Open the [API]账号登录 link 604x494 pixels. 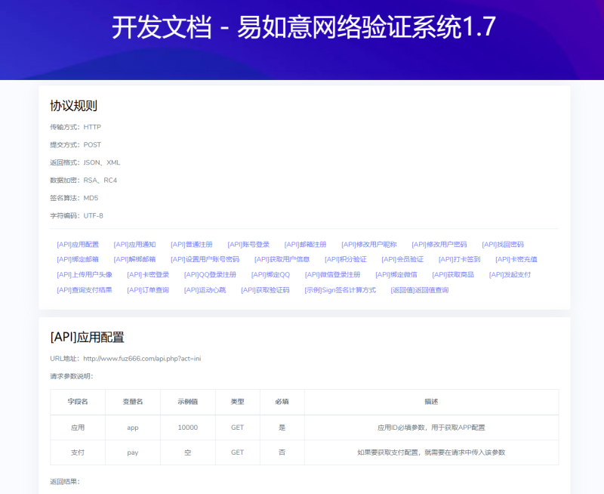250,243
